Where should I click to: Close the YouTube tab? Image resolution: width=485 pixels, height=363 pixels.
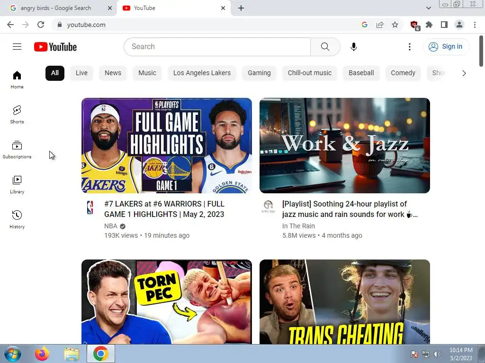pyautogui.click(x=223, y=8)
